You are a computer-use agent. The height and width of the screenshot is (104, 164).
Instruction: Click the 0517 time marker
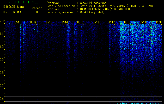pos(112,22)
